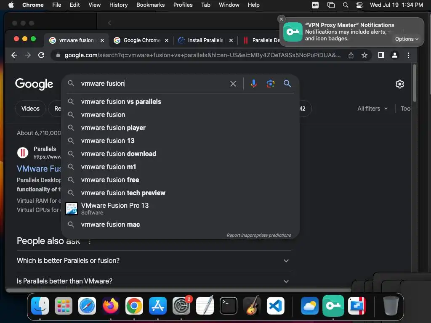
Task: Share this page from address bar
Action: pyautogui.click(x=351, y=55)
